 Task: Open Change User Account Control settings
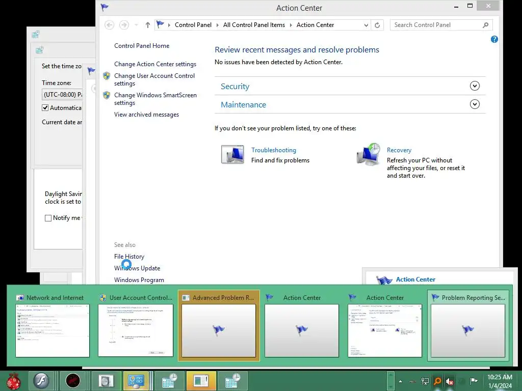point(154,79)
